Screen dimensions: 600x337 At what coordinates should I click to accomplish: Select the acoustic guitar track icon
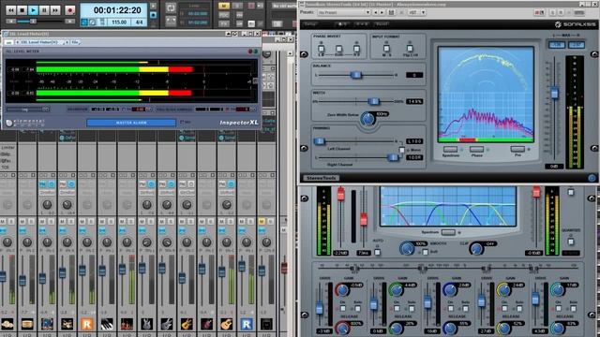coord(226,325)
